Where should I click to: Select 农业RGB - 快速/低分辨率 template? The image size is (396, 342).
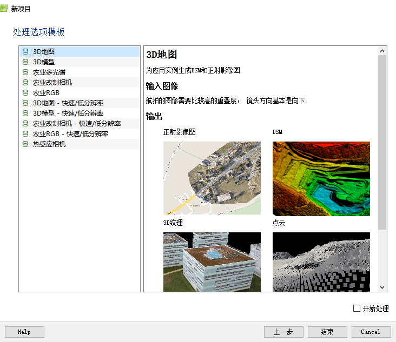point(70,134)
